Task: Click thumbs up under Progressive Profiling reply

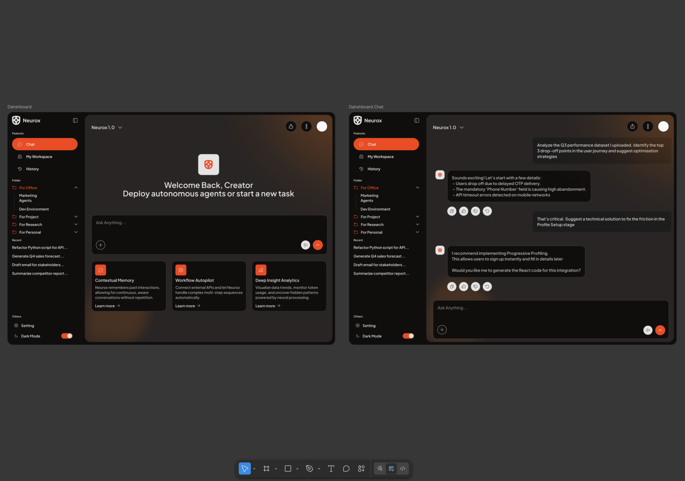Action: (464, 287)
